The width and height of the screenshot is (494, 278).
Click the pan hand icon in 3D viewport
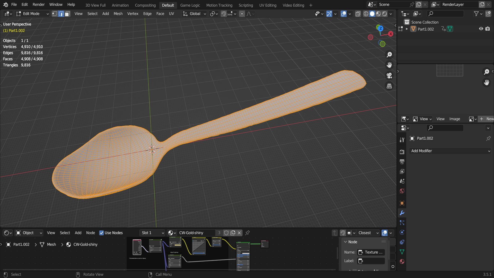(x=389, y=65)
